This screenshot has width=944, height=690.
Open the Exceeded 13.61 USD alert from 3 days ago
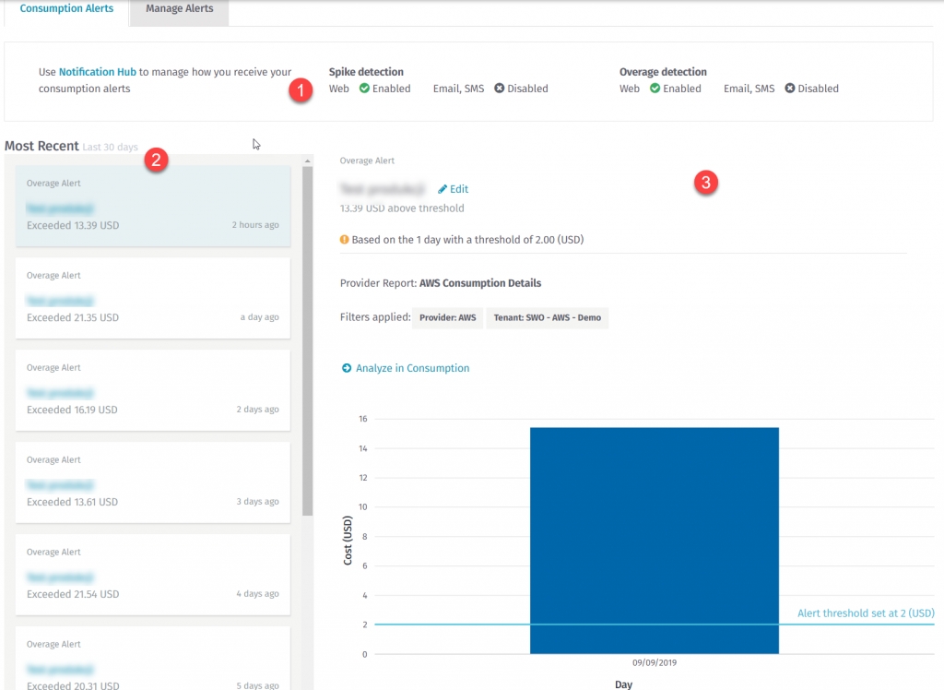[153, 482]
